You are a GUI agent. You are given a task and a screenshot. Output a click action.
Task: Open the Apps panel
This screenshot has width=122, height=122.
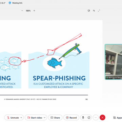click(118, 118)
